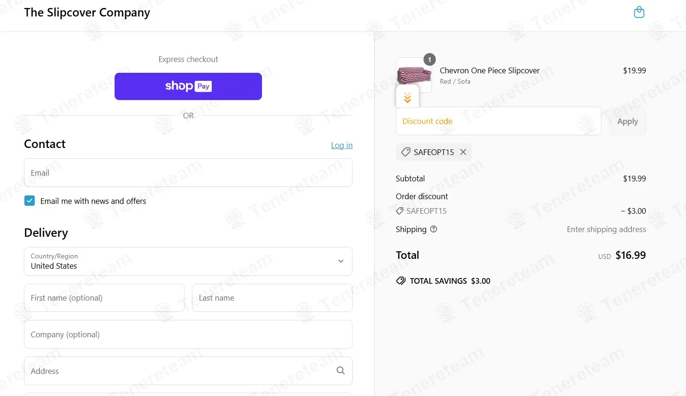Click the address search magnifier icon
The height and width of the screenshot is (396, 686).
pos(341,371)
